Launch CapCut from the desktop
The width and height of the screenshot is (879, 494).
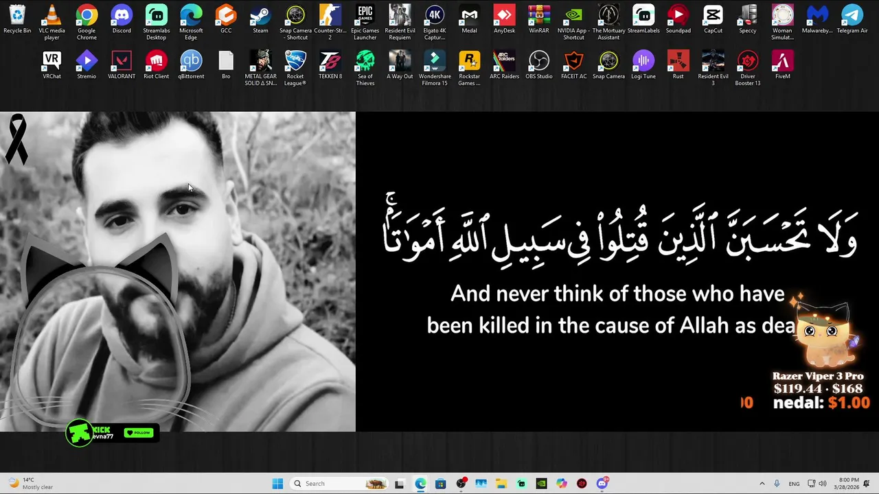(713, 19)
